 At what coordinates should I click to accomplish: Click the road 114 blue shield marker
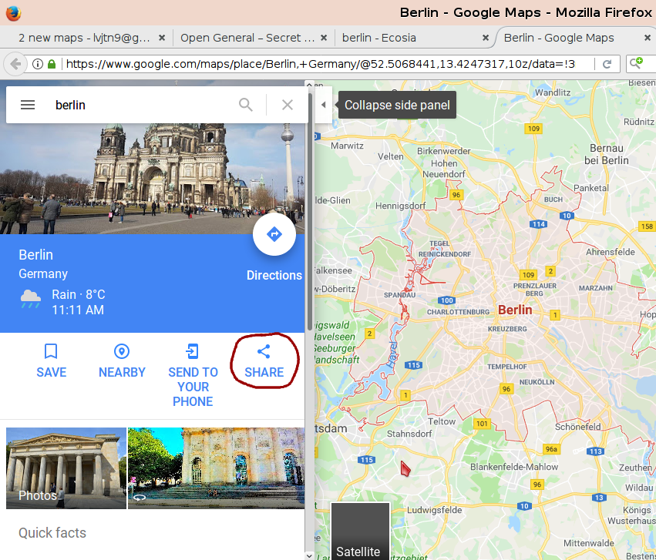[538, 224]
